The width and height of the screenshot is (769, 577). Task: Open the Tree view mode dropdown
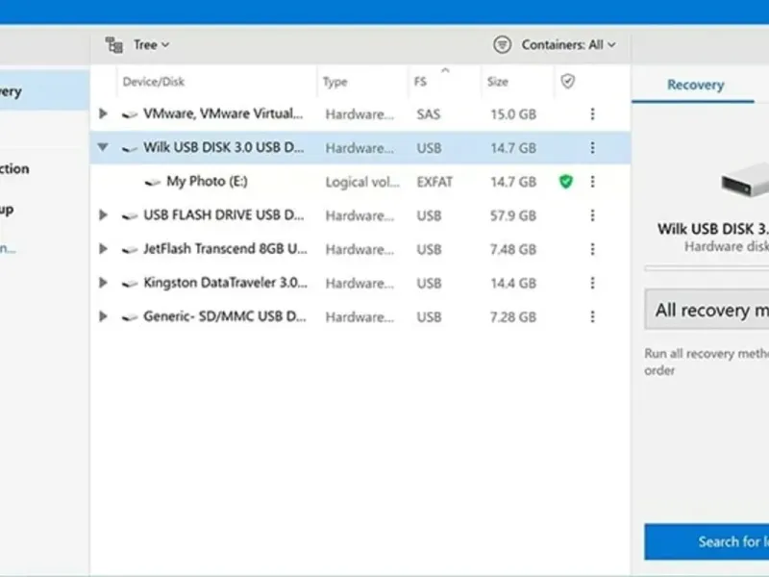(x=151, y=45)
